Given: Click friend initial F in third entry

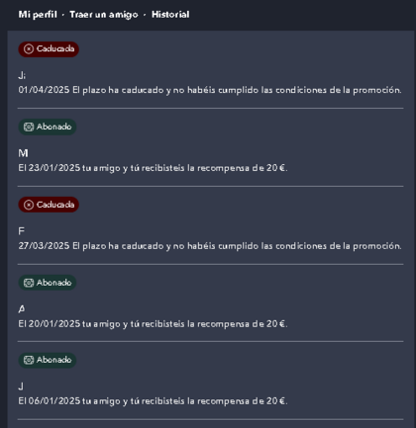Looking at the screenshot, I should click(x=22, y=231).
